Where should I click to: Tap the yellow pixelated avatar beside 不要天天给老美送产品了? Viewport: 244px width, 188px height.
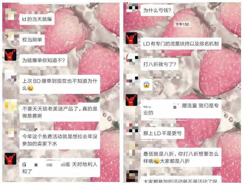pos(11,105)
